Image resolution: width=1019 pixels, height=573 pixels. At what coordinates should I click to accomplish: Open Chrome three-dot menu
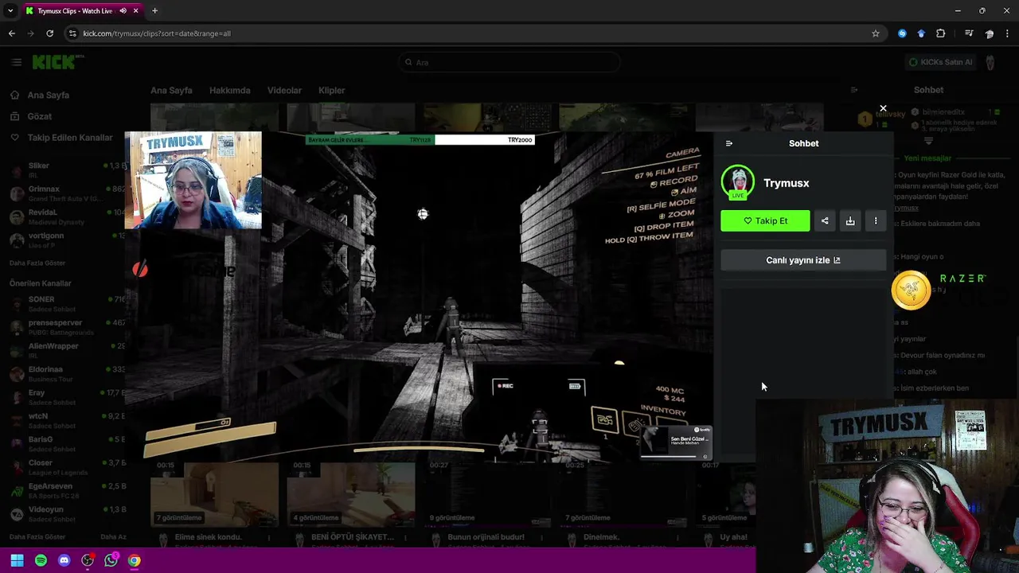click(1008, 33)
